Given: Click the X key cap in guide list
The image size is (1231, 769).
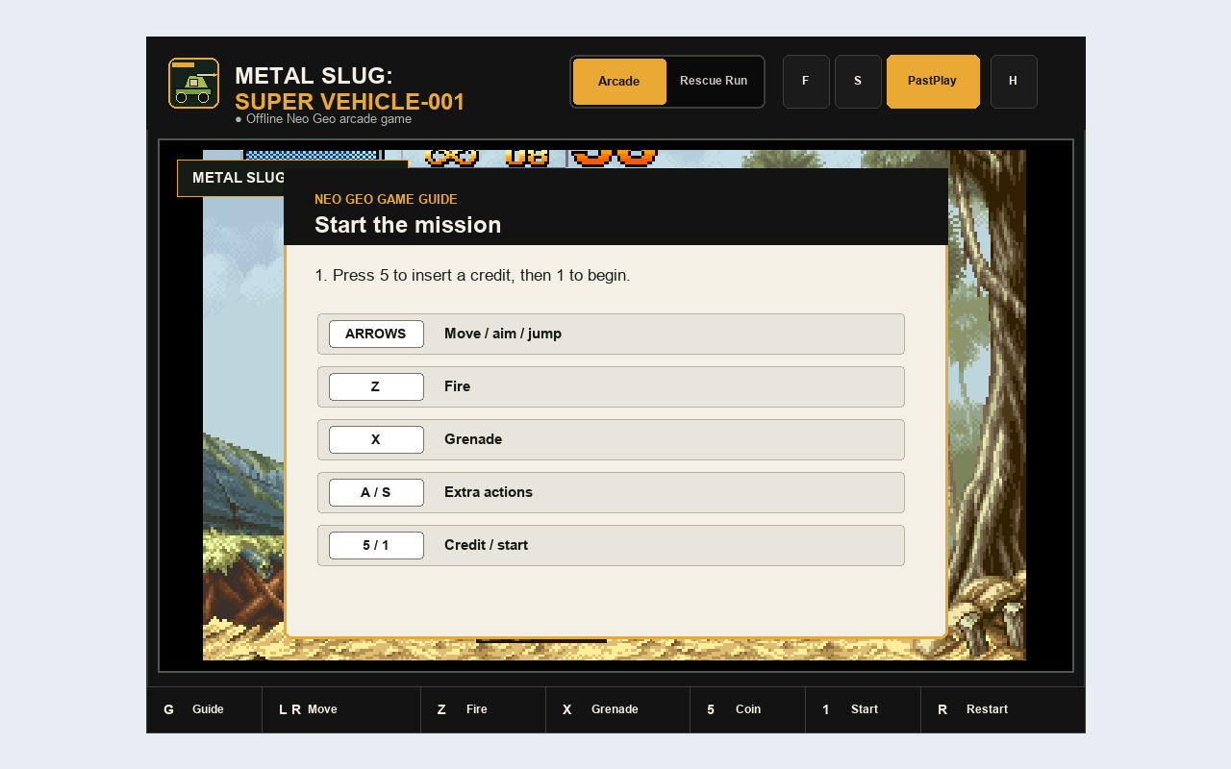Looking at the screenshot, I should (376, 439).
